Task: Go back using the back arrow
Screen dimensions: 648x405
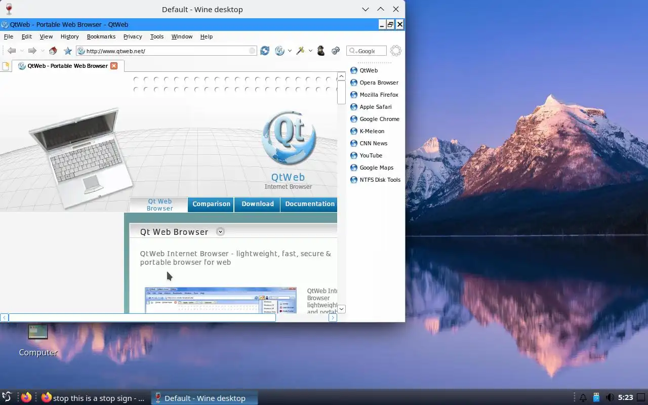Action: [12, 51]
